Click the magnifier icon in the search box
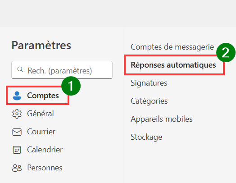Image resolution: width=236 pixels, height=183 pixels. point(20,69)
